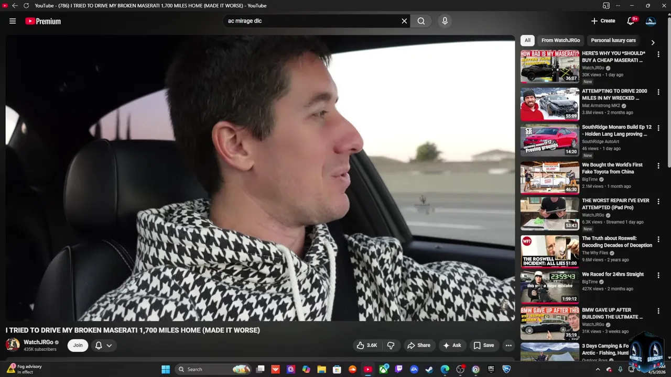671x377 pixels.
Task: Dislike the video
Action: [x=391, y=346]
